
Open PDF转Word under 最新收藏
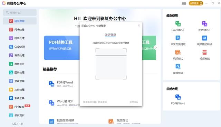click(x=178, y=99)
